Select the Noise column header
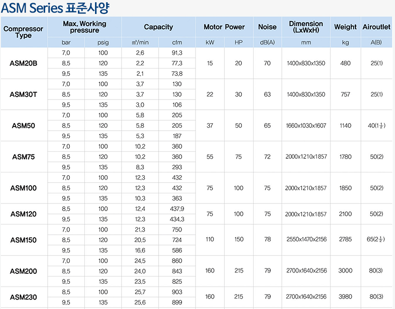 click(267, 27)
